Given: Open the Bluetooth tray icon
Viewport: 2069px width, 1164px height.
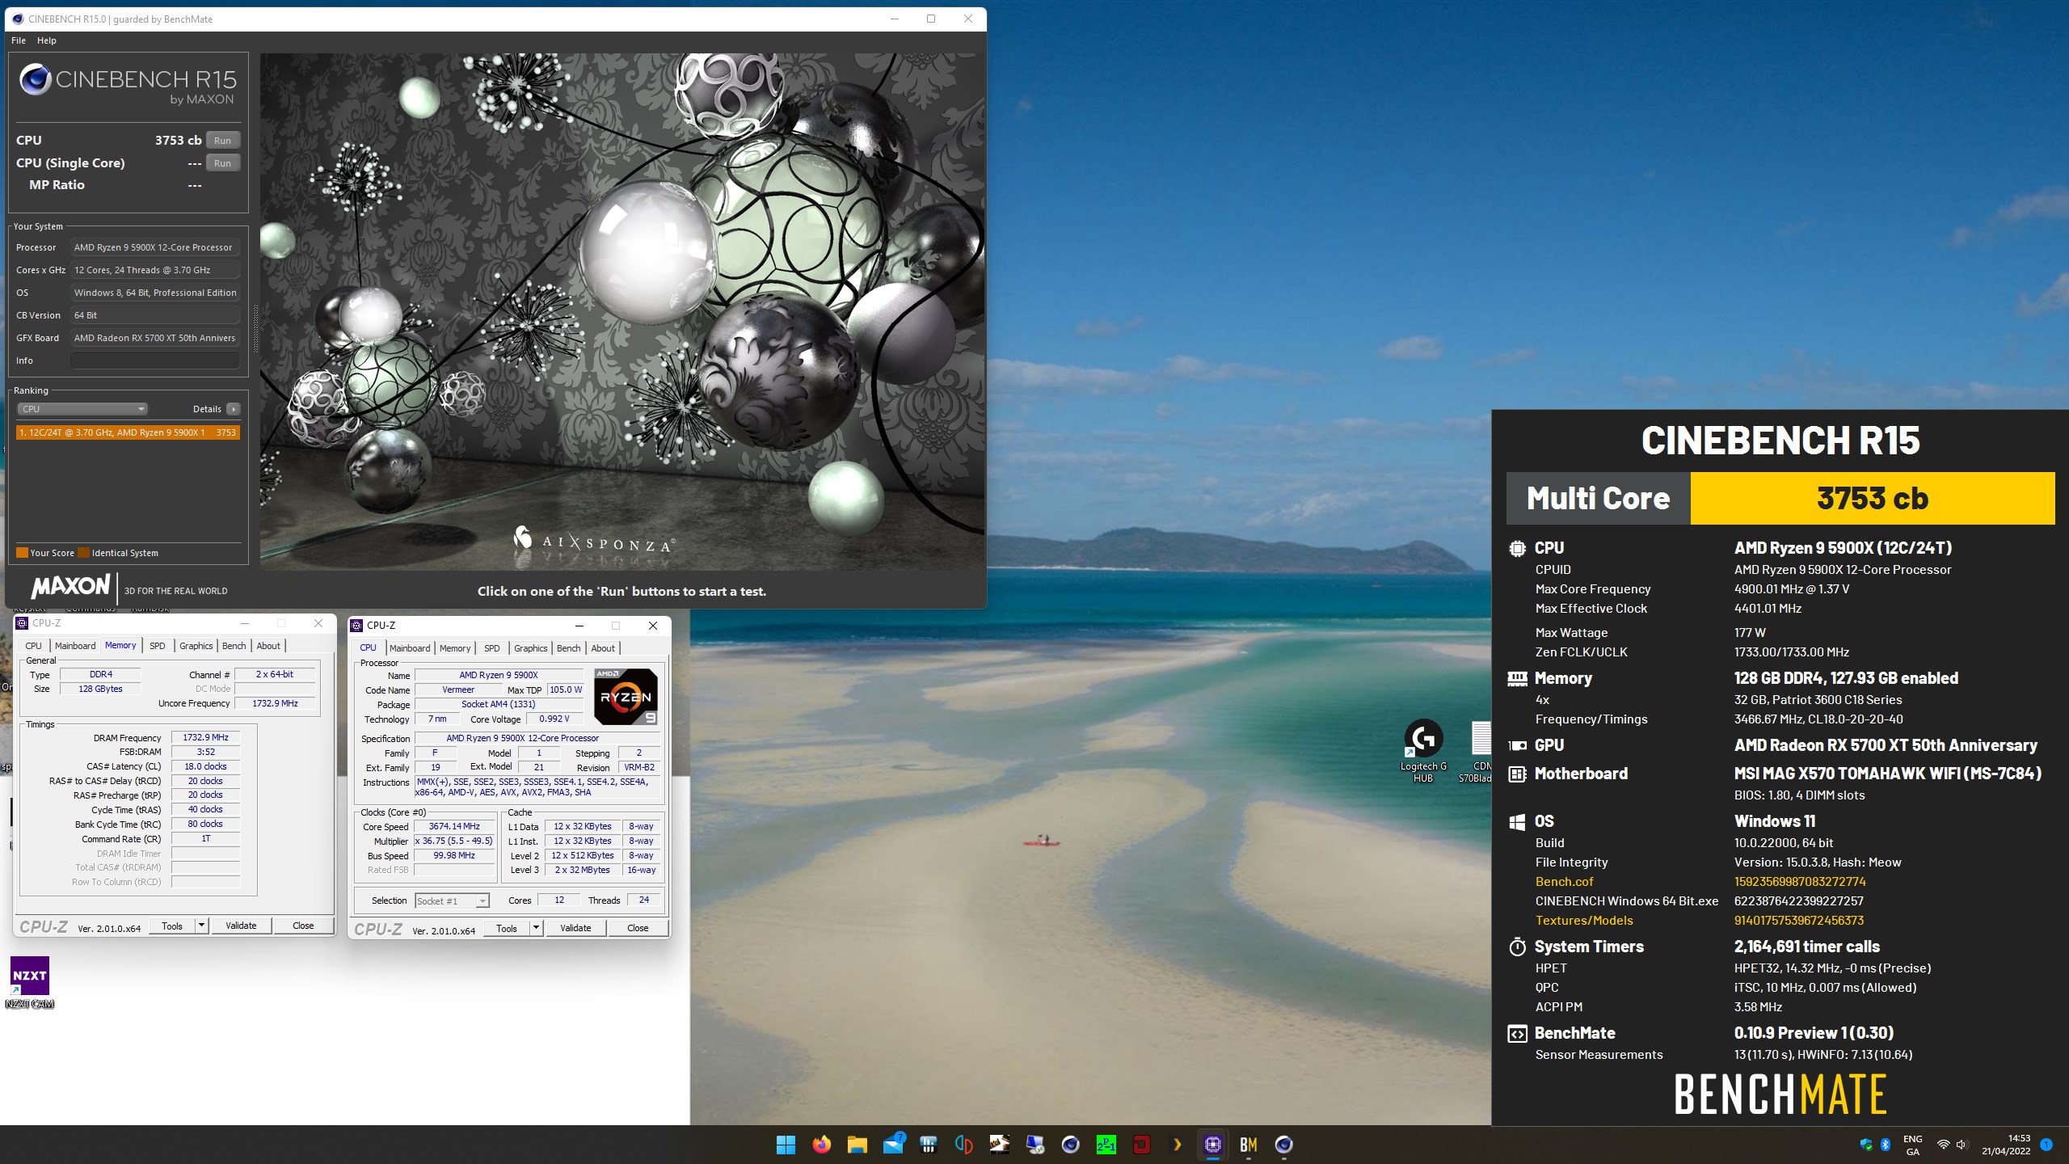Looking at the screenshot, I should [1886, 1145].
